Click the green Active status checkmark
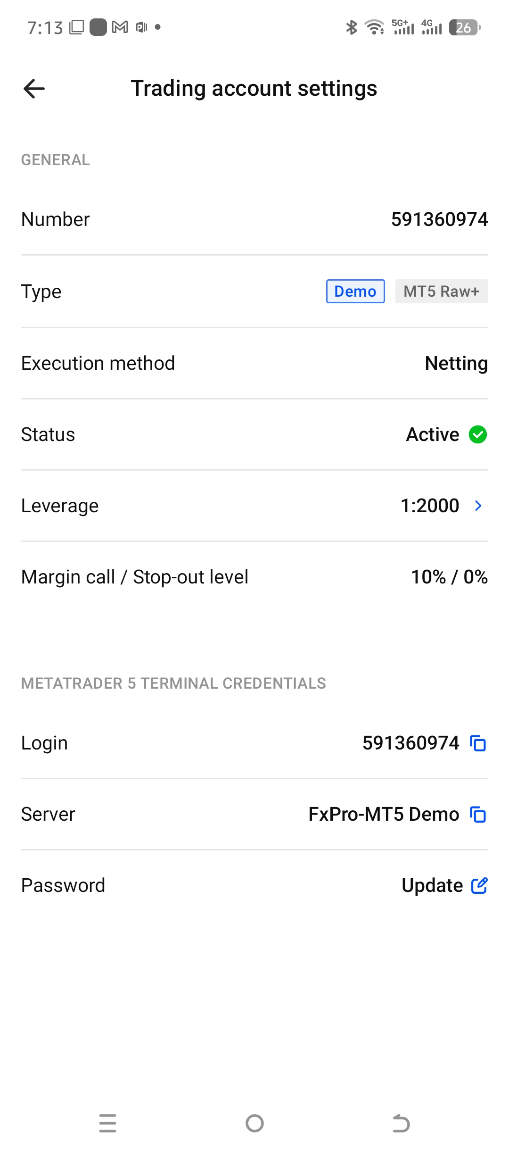Viewport: 509px width, 1149px height. click(x=477, y=434)
